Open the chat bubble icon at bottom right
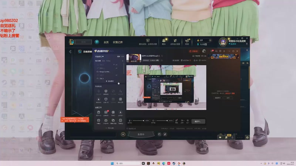Viewport: 296px width, 166px height. [220, 137]
